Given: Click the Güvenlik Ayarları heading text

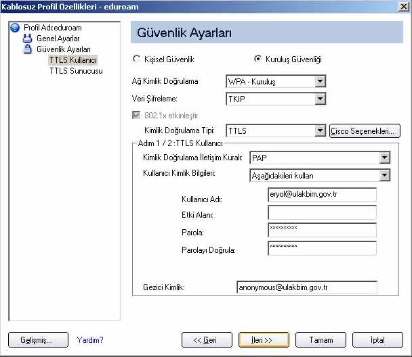Looking at the screenshot, I should [x=184, y=32].
